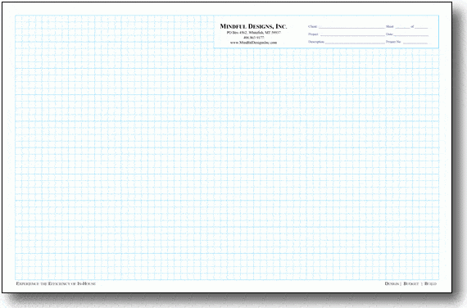
Task: Click the "Client" label
Action: (312, 26)
